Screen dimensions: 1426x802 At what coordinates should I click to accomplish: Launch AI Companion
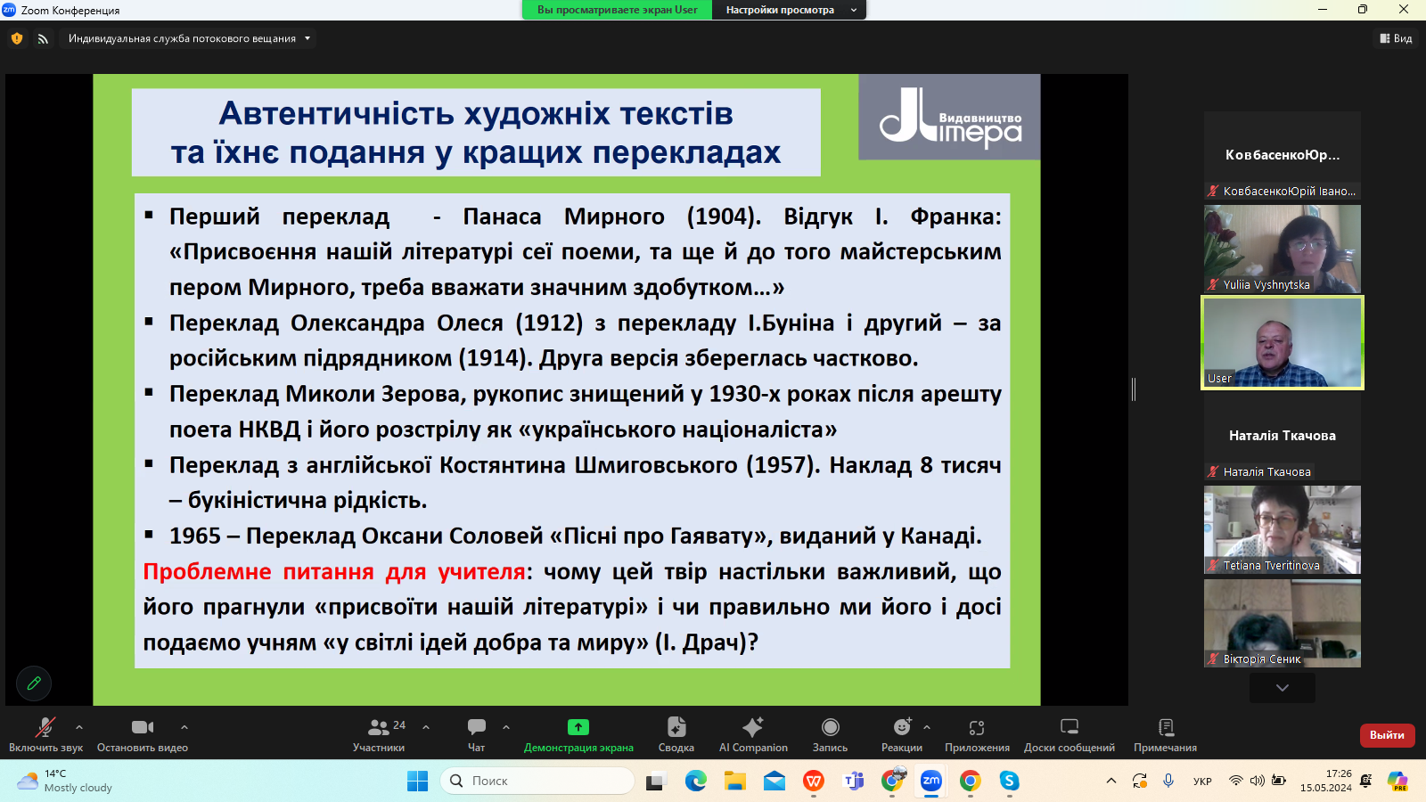(753, 735)
